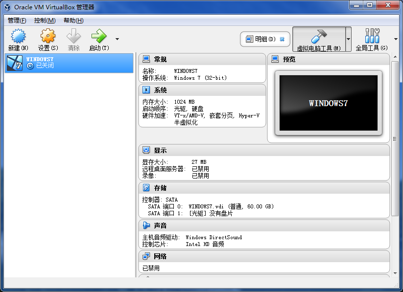Viewport: 403px width, 292px height.
Task: Click Intel HD 音频 controller text
Action: [205, 244]
